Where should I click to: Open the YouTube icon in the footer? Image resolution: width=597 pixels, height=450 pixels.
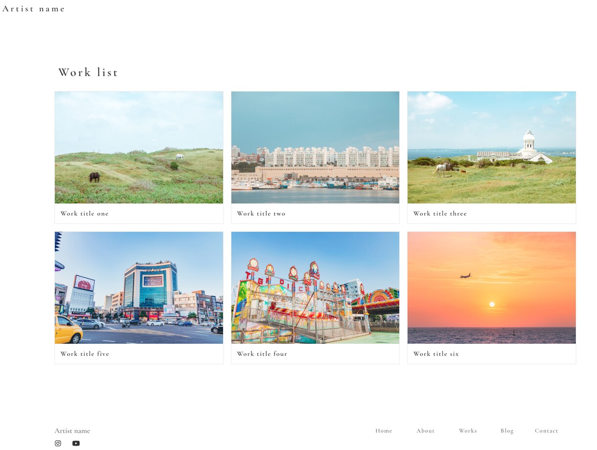pos(76,443)
